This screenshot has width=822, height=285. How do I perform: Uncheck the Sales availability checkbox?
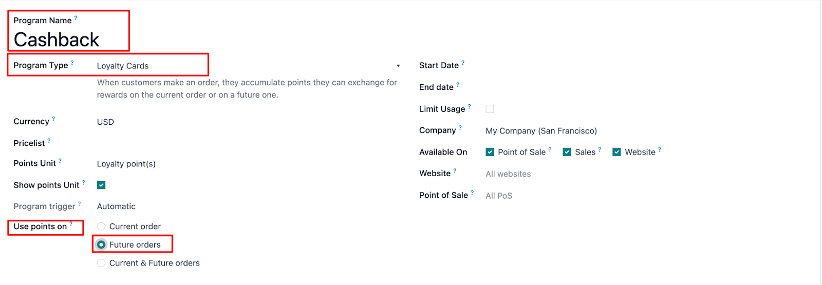567,152
